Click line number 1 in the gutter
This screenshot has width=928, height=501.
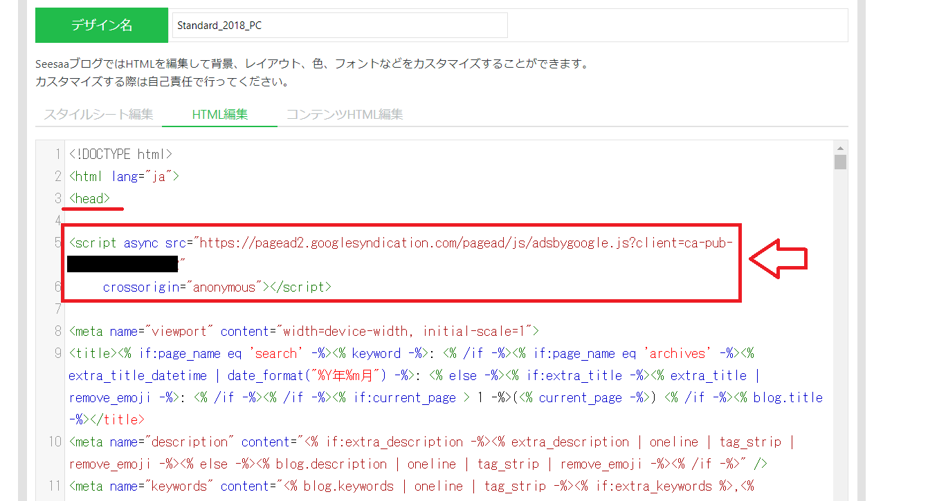[x=58, y=154]
